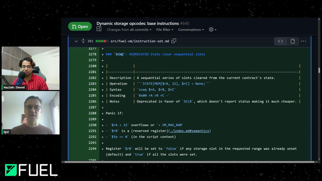Screen dimensions: 322x181
Task: Click line number 2294
Action: tap(92, 149)
